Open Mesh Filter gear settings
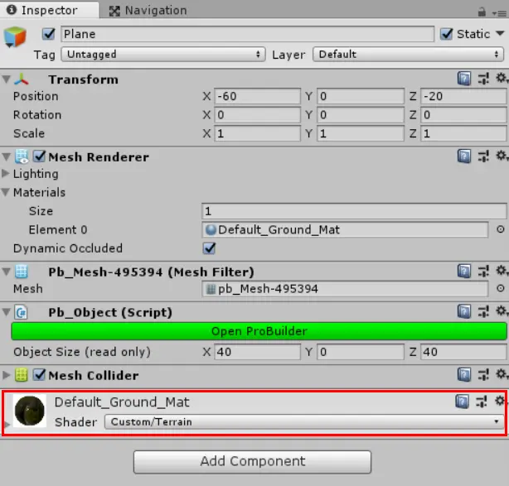Viewport: 509px width, 486px height. (502, 271)
